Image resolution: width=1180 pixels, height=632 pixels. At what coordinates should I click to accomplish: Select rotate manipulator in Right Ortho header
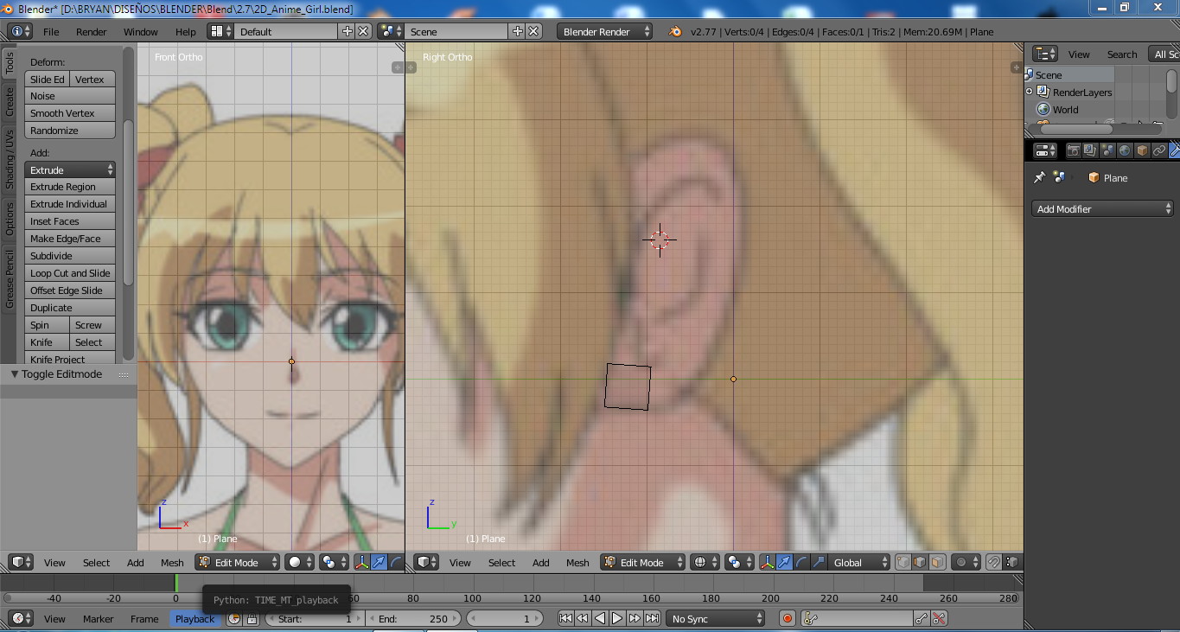pos(800,562)
